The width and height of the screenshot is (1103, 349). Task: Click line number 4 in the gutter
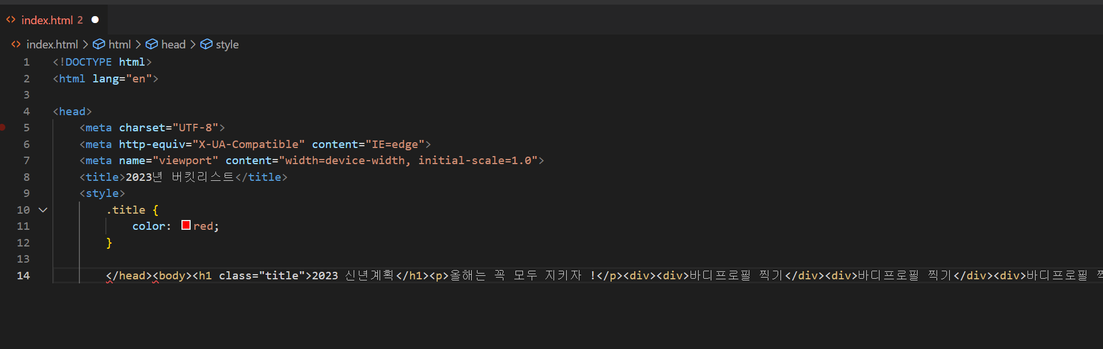tap(26, 111)
